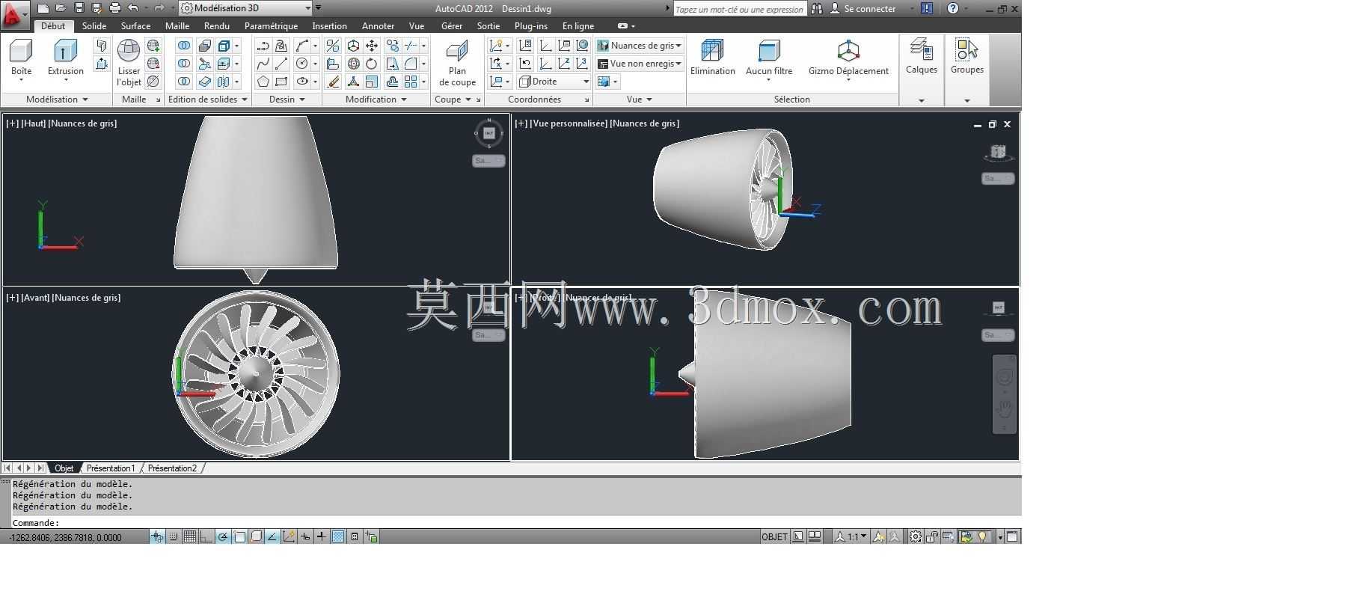Expand the Modélisation panel
Image resolution: width=1348 pixels, height=612 pixels.
point(57,100)
